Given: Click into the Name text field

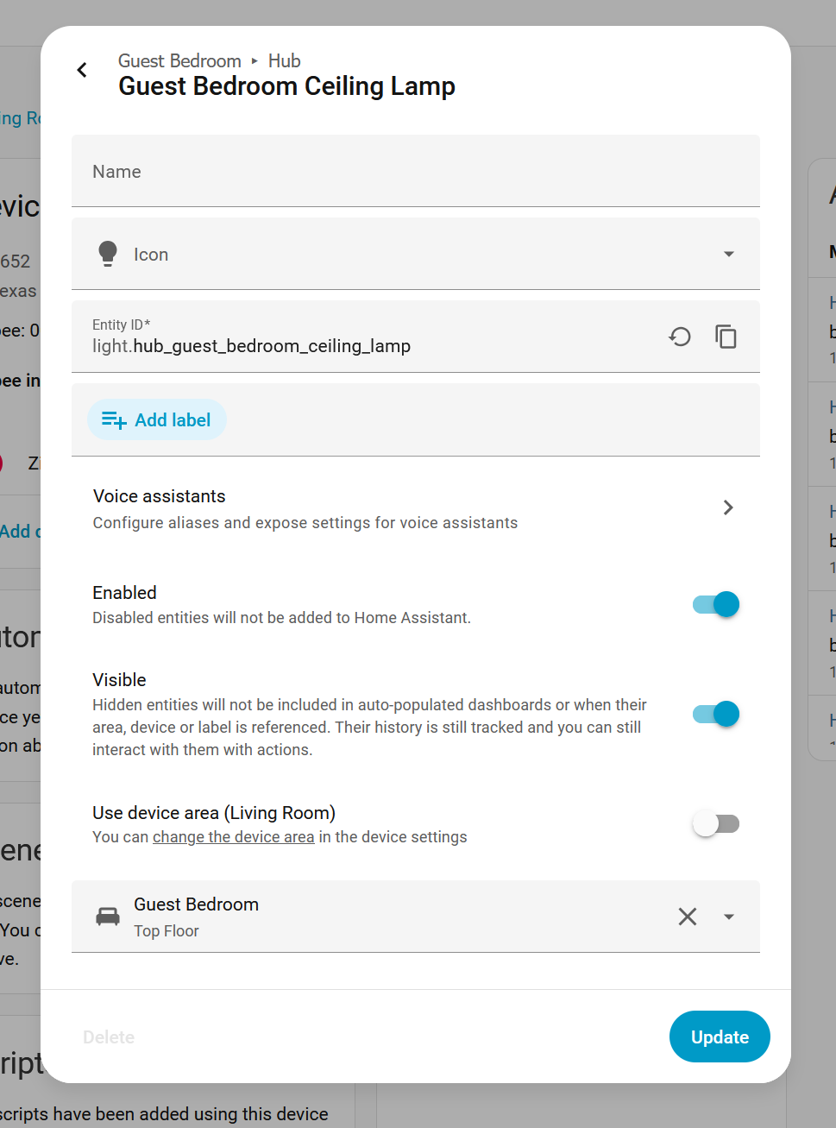Looking at the screenshot, I should [414, 172].
